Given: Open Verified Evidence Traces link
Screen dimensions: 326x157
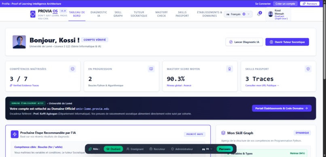Looking at the screenshot, I should (24, 85).
